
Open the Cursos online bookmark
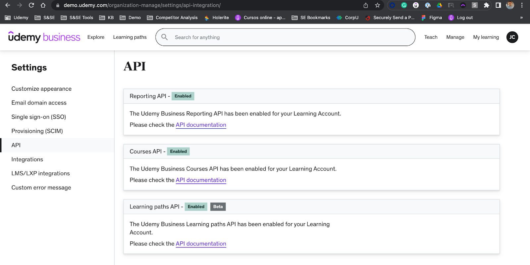tap(260, 18)
